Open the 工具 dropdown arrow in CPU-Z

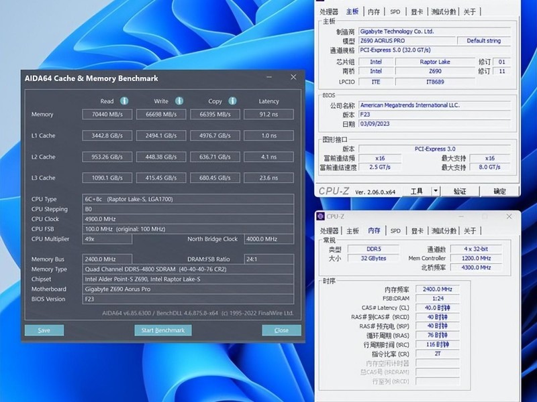435,191
